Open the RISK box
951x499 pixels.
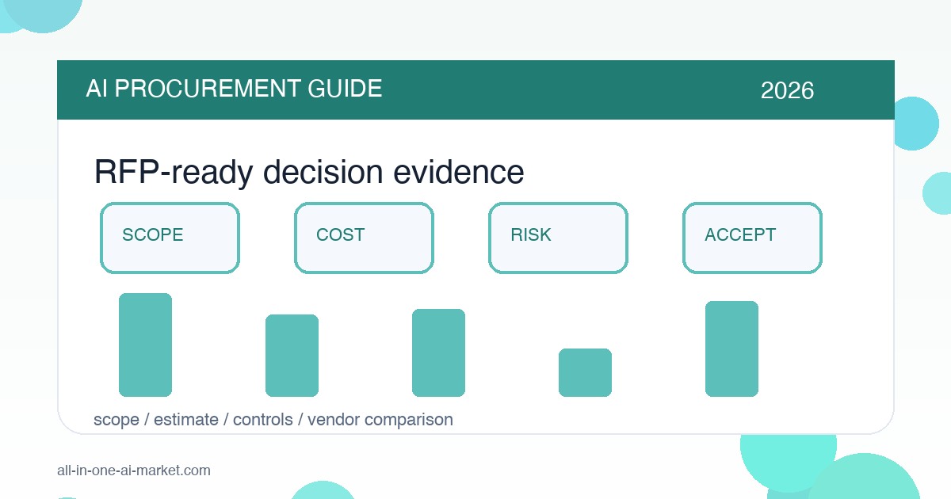558,238
